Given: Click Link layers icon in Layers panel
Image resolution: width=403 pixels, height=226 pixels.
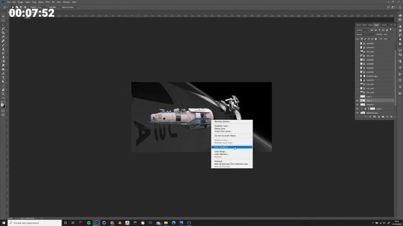Looking at the screenshot, I should 366,117.
